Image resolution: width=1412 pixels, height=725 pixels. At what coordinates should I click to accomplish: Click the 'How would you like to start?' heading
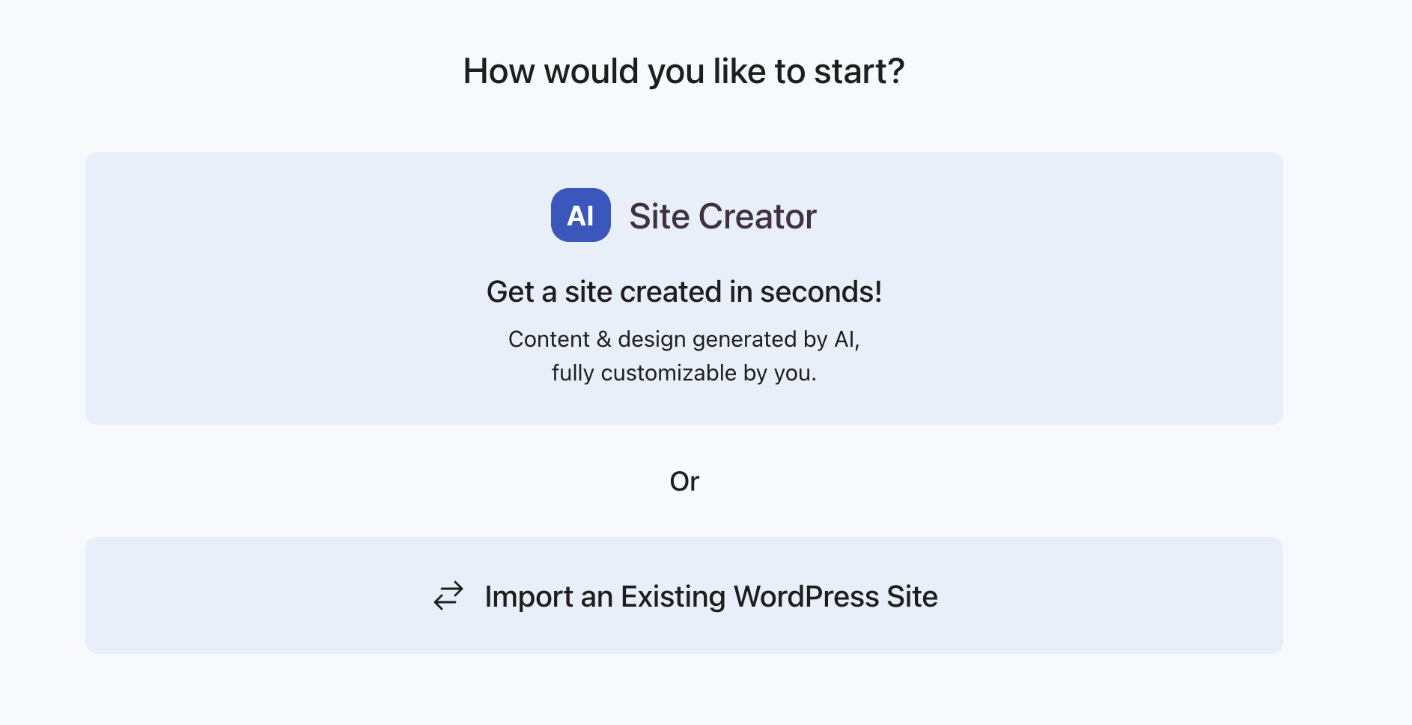point(684,72)
